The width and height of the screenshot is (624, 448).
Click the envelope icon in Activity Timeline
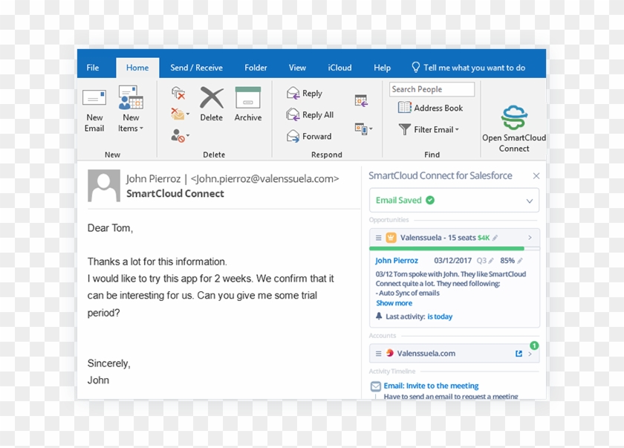375,386
